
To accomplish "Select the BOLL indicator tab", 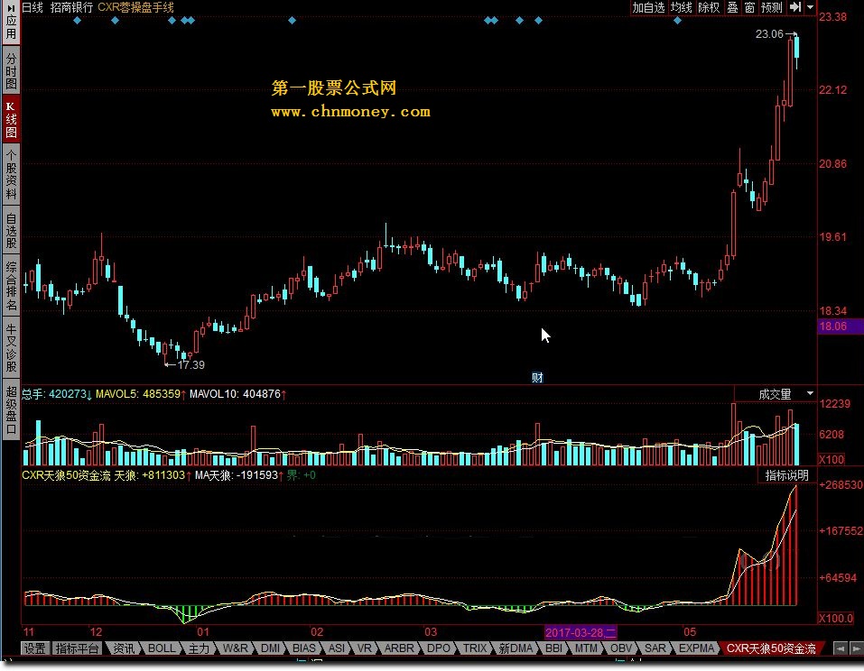I will point(162,648).
